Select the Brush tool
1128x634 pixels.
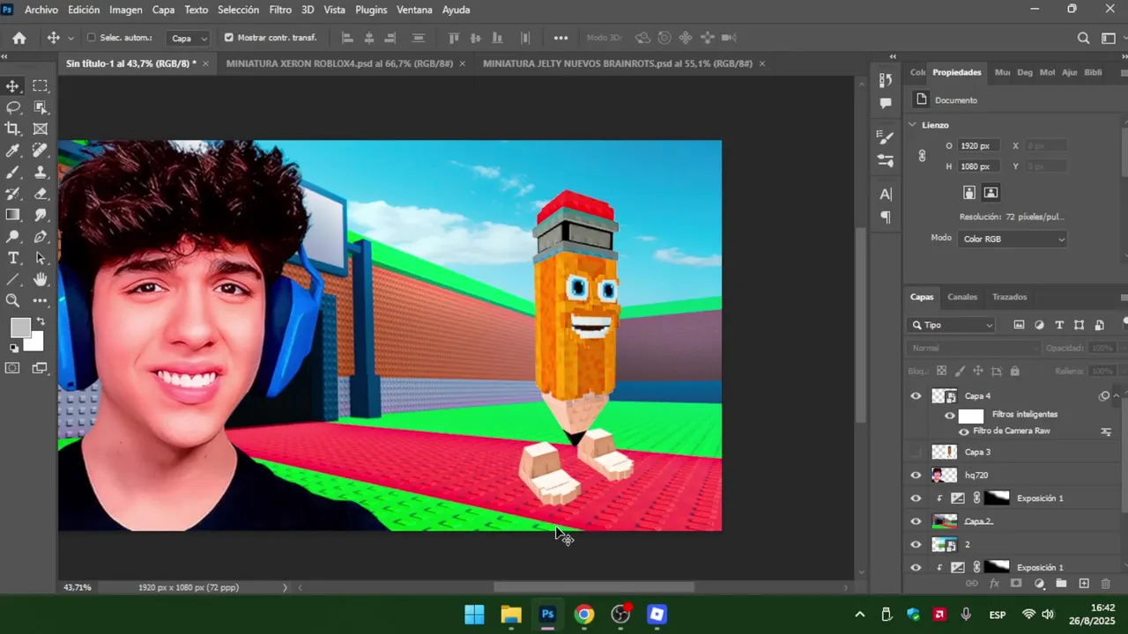pyautogui.click(x=12, y=173)
